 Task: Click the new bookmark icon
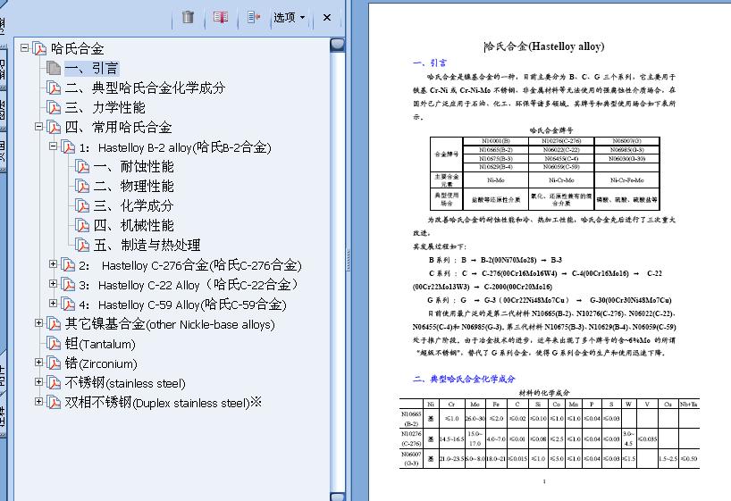pyautogui.click(x=221, y=18)
